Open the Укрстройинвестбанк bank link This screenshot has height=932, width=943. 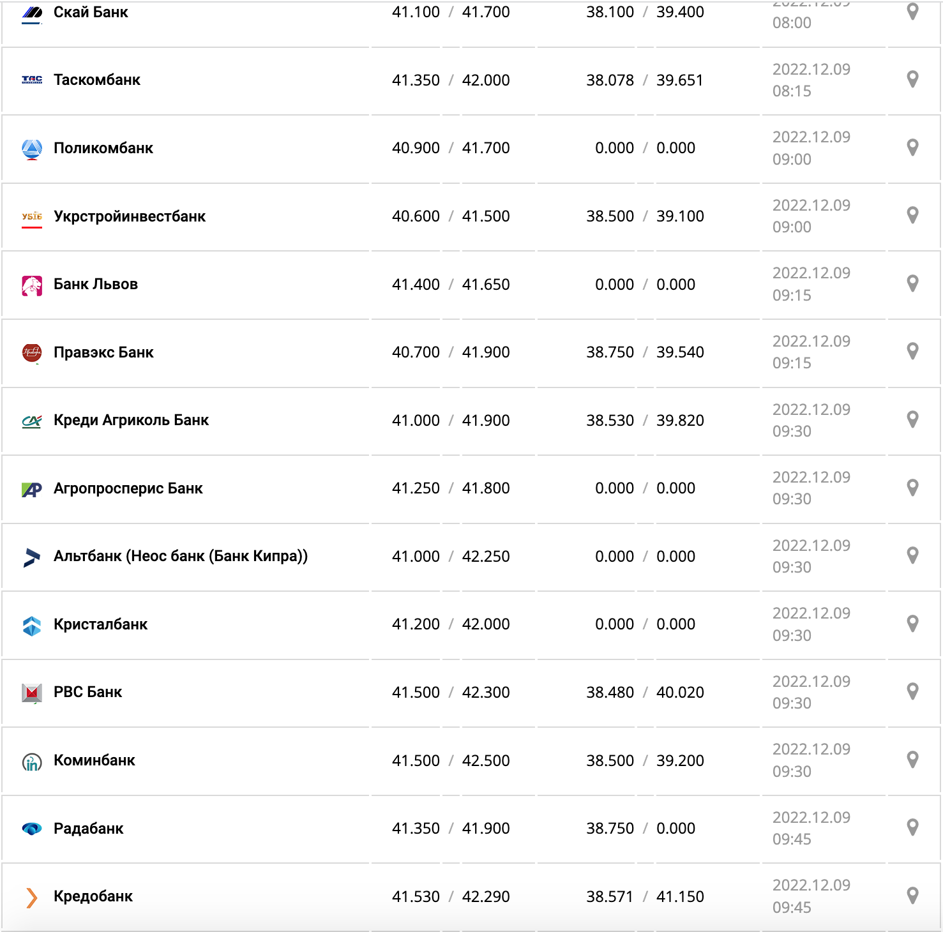[x=130, y=216]
